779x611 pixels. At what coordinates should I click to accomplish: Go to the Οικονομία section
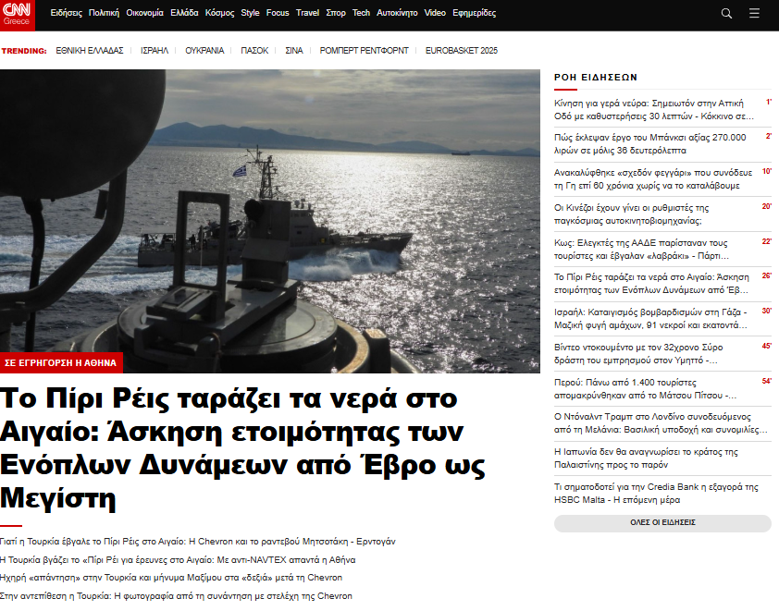(x=144, y=13)
